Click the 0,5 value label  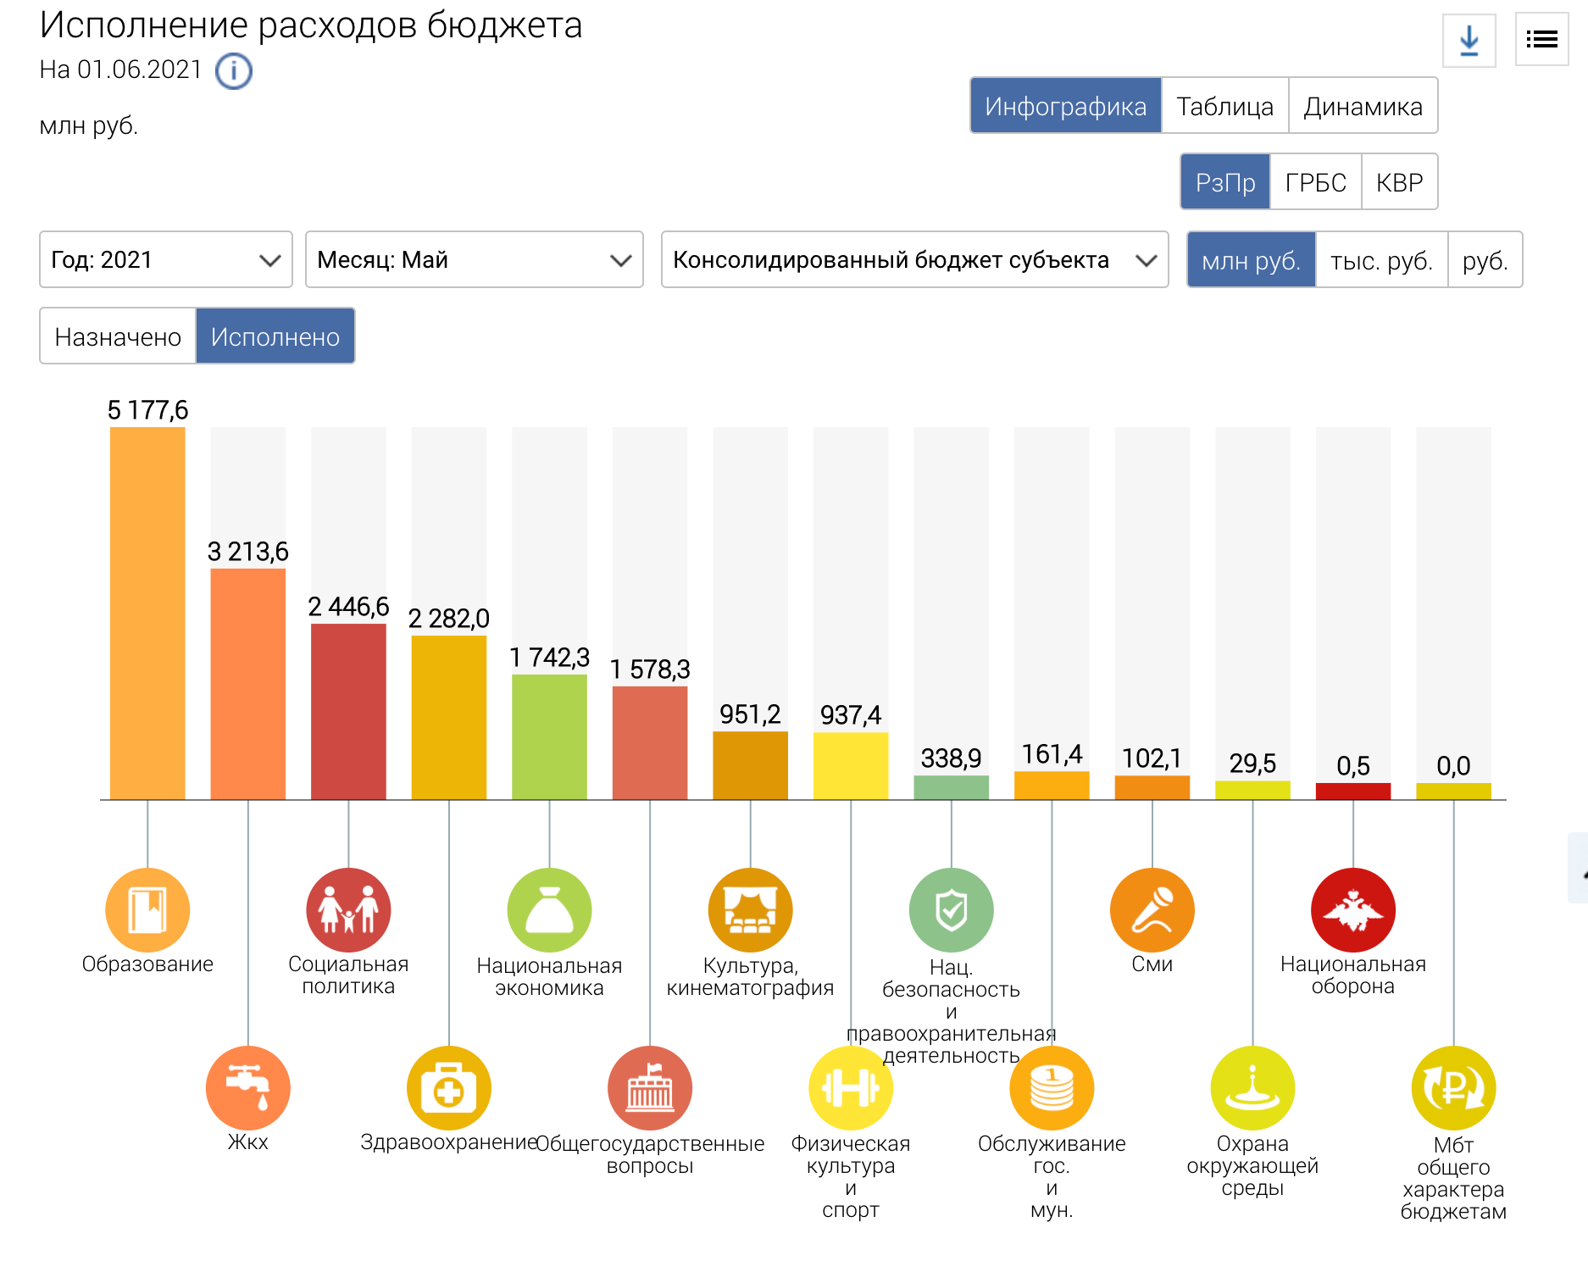1353,766
